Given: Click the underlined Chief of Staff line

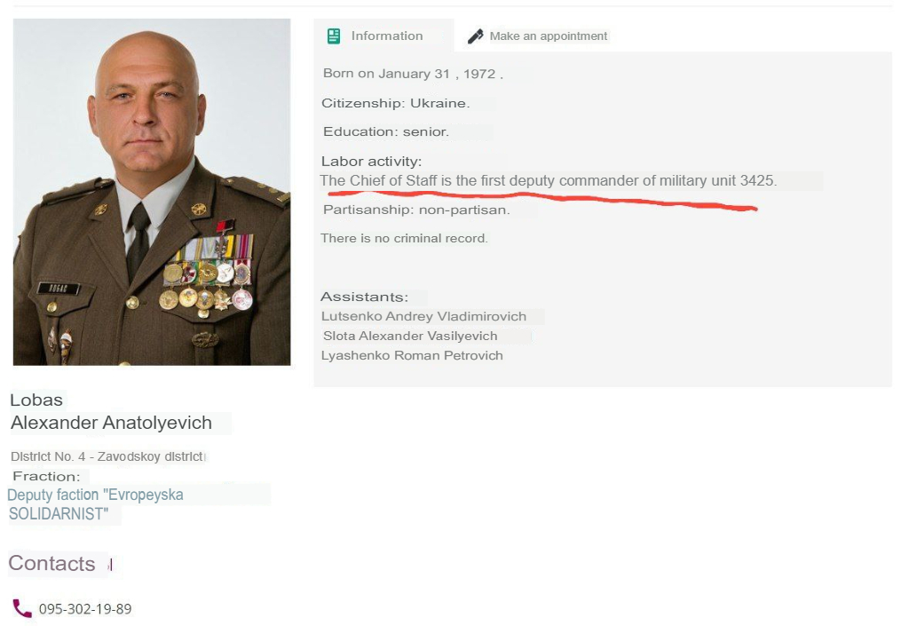Looking at the screenshot, I should tap(548, 181).
